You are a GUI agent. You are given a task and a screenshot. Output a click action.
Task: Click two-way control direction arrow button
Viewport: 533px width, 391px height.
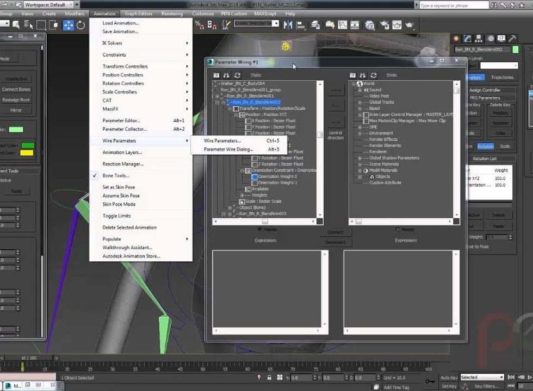(336, 90)
